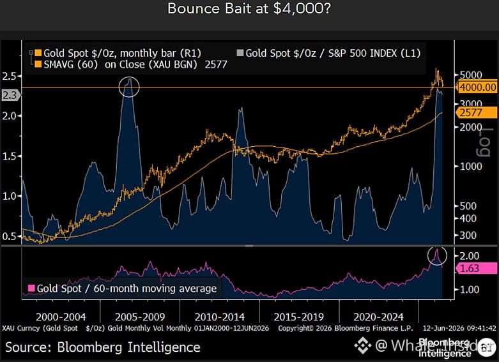Click the pink 60-month moving average swatch
Screen dimensions: 499x362
31,288
